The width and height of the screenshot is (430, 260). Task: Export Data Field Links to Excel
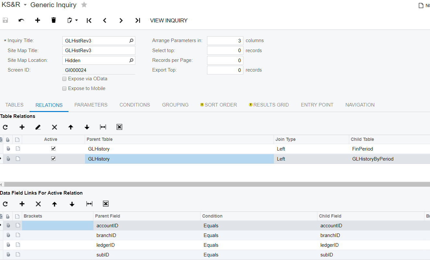tap(105, 204)
